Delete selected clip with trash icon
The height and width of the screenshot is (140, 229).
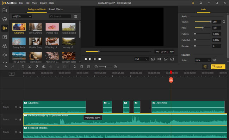click(23, 67)
